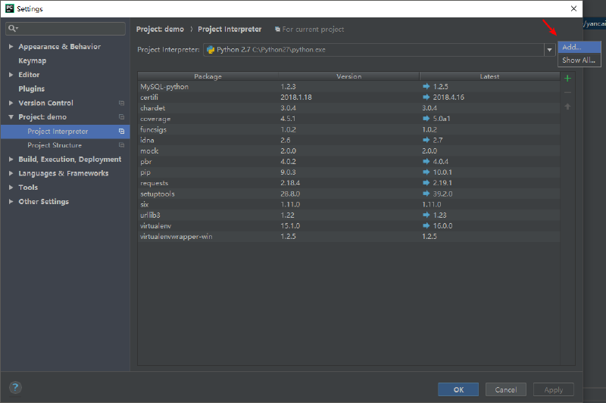This screenshot has height=403, width=606.
Task: Open Keymap settings page
Action: tap(33, 60)
